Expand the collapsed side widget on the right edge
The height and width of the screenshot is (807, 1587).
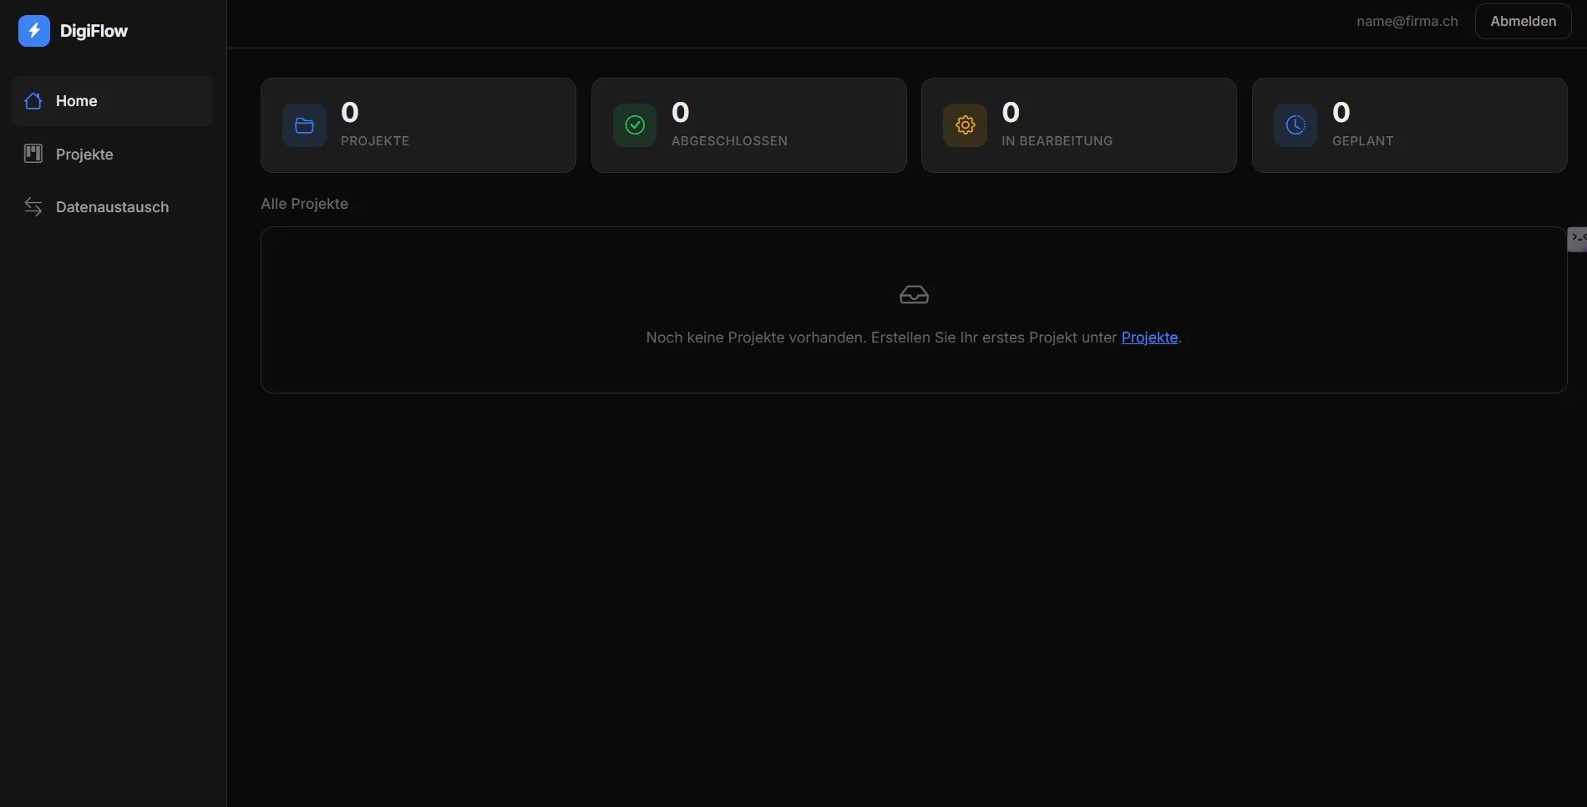1578,239
